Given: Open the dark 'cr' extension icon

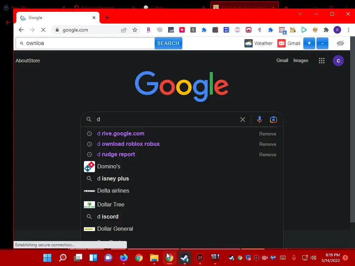Looking at the screenshot, I should (171, 30).
